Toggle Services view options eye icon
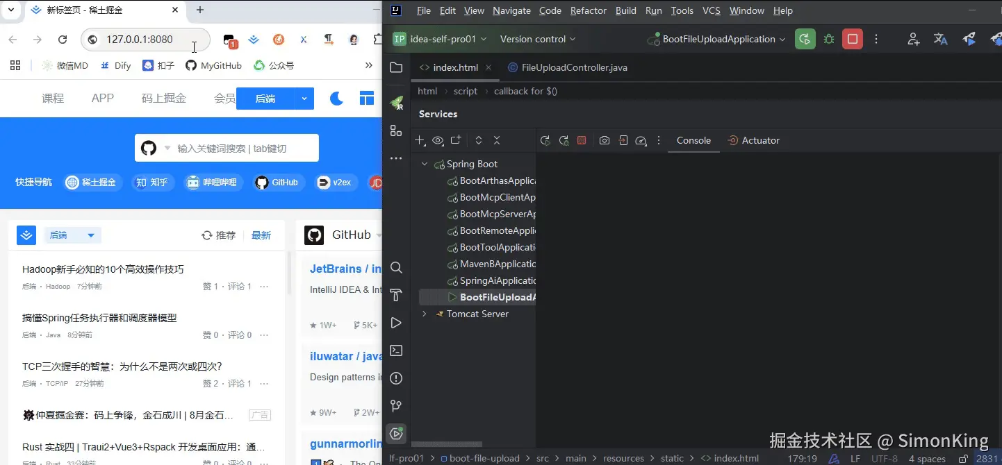Viewport: 1002px width, 465px height. point(438,140)
